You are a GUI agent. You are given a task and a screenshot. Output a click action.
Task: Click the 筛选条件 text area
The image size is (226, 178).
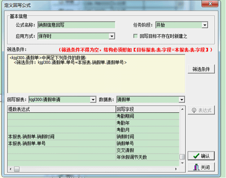point(96,74)
